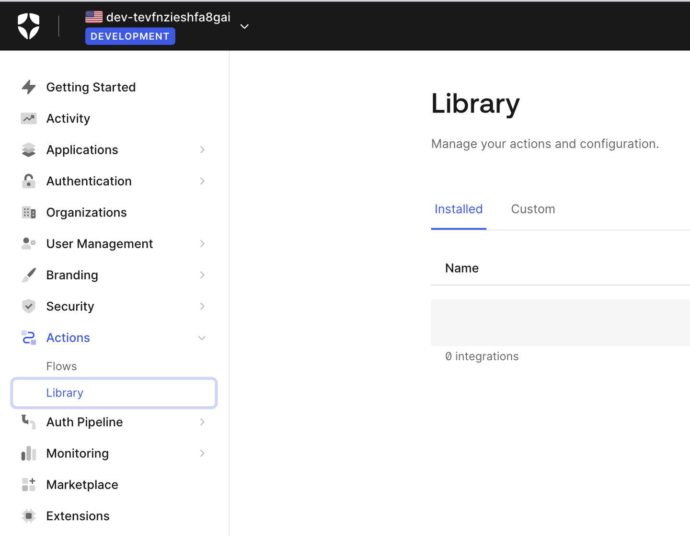690x536 pixels.
Task: Click the Authentication padlock icon
Action: (29, 181)
